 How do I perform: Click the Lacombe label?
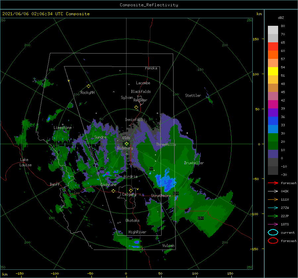[143, 83]
